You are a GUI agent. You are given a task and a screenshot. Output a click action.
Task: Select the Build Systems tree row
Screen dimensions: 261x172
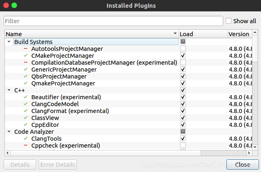click(x=128, y=41)
